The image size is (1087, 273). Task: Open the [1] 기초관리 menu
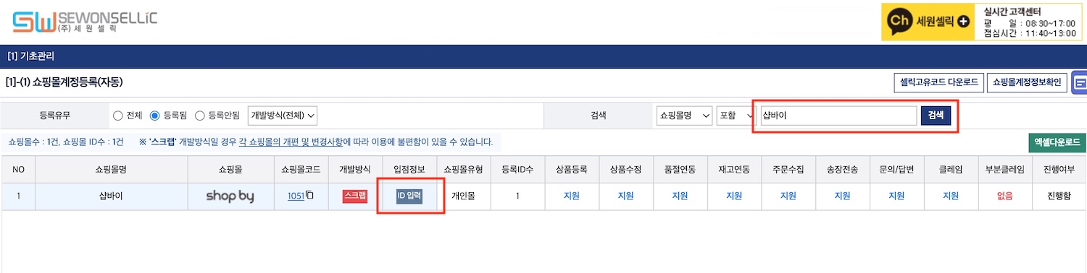[x=30, y=56]
